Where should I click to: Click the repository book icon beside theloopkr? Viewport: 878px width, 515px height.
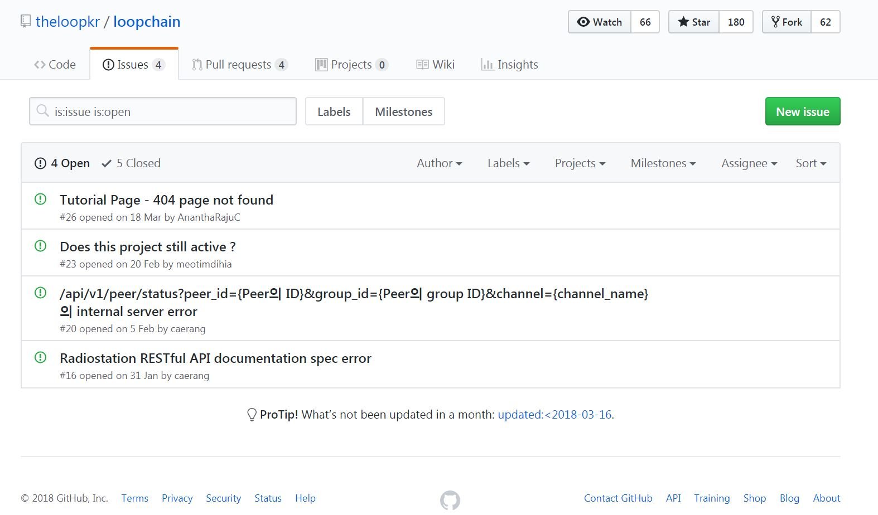[25, 21]
